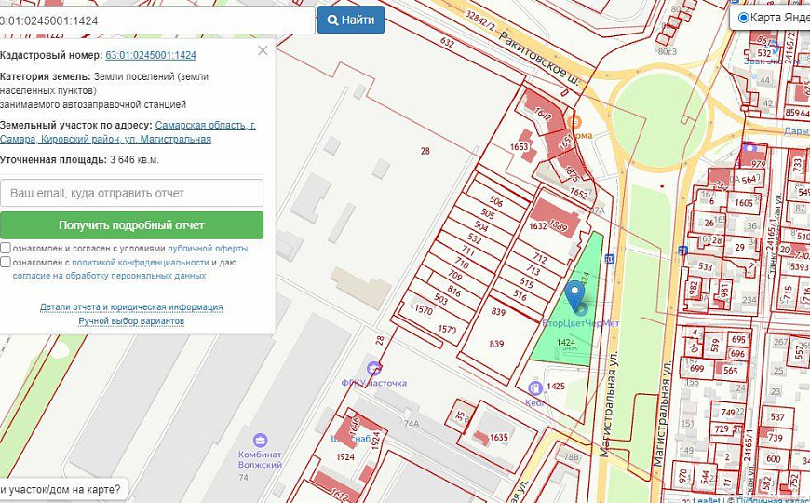Click the Найти search button
810x503 pixels.
(x=351, y=20)
